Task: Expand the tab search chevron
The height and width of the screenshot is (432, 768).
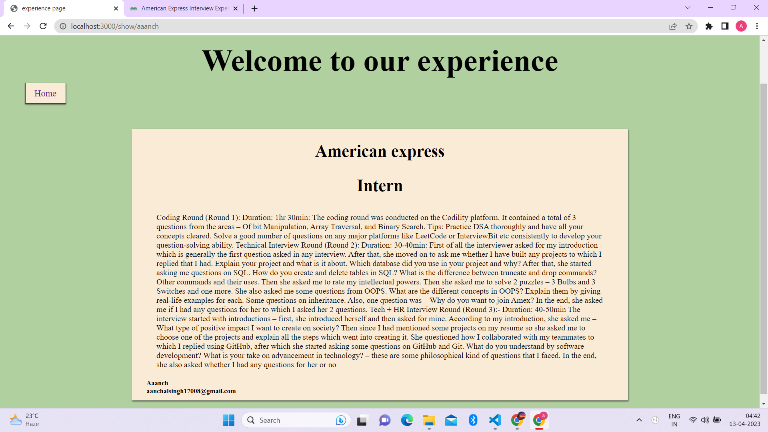Action: (x=688, y=8)
